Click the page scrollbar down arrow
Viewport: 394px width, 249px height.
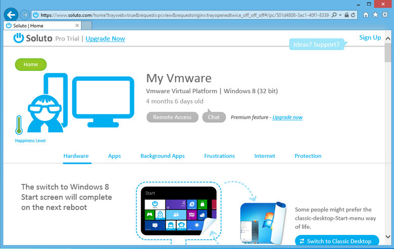pos(388,237)
